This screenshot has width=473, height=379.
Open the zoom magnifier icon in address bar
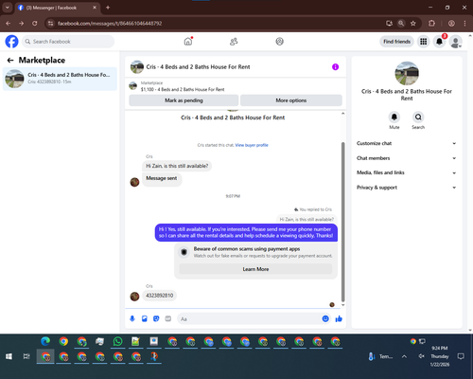tap(401, 24)
